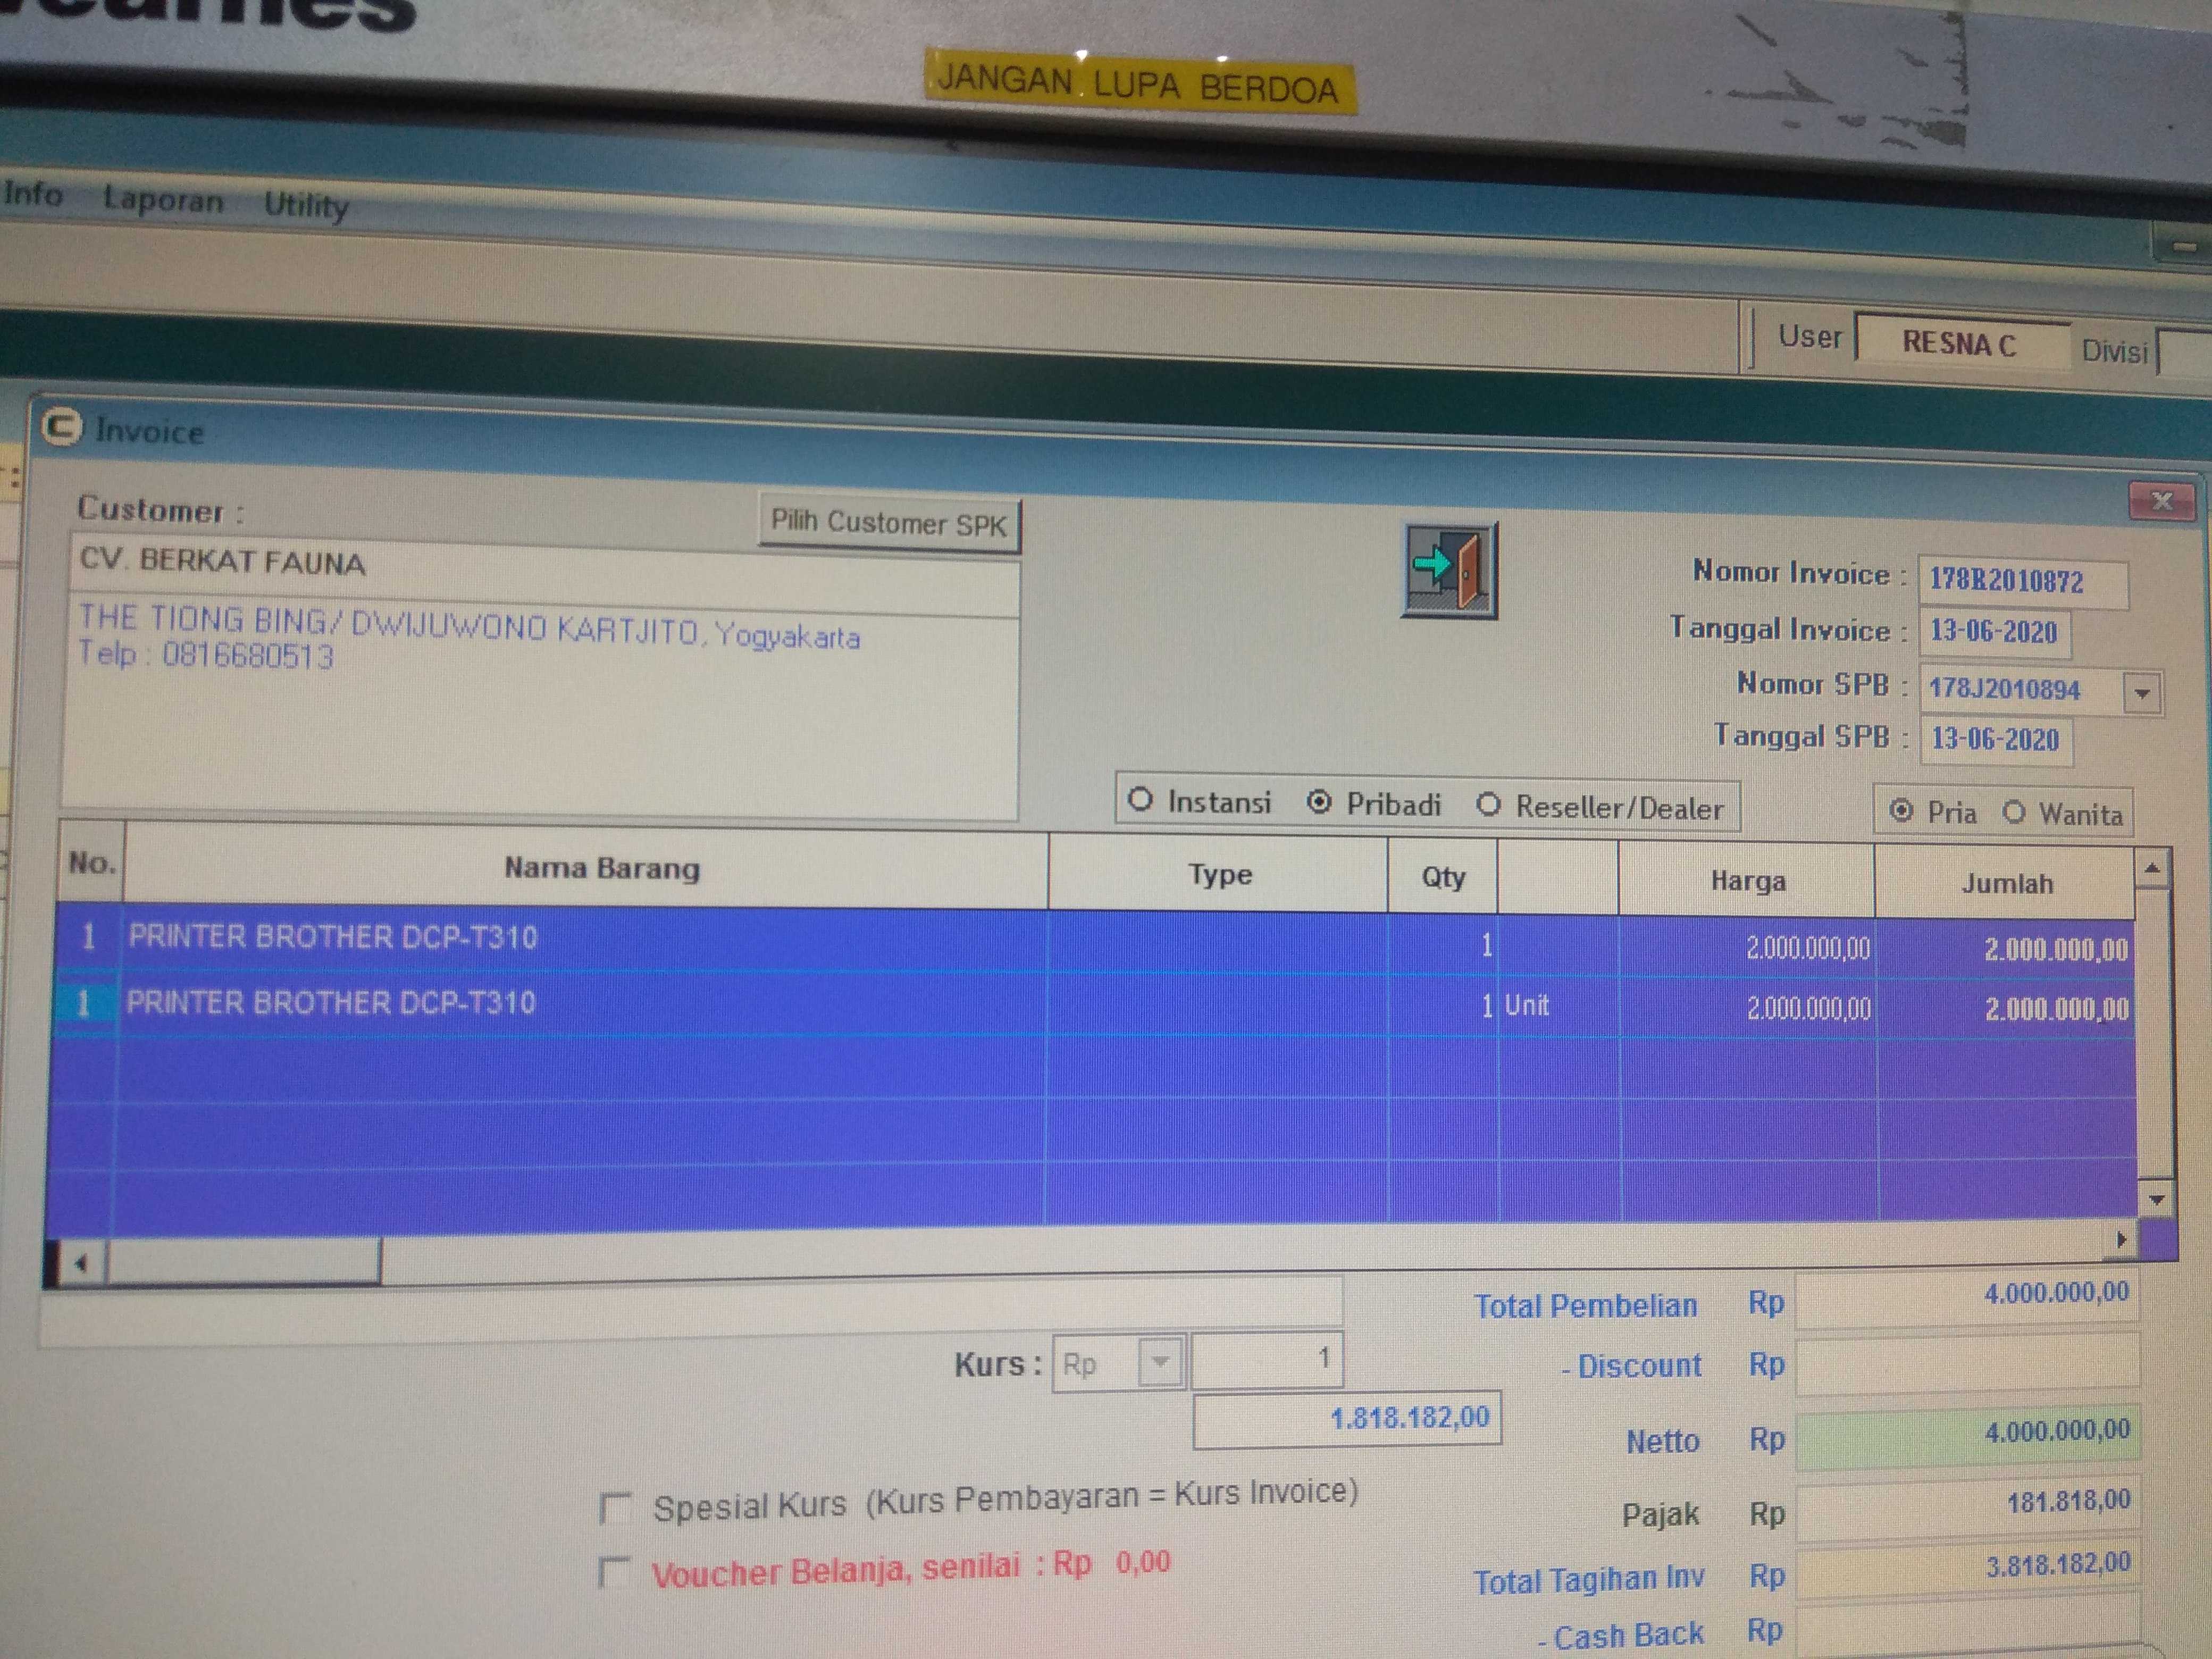Close the Invoice window

[2161, 501]
